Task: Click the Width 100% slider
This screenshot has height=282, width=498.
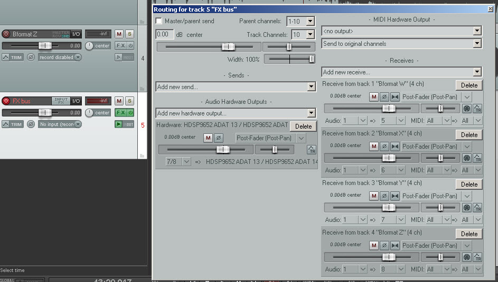Action: coord(289,59)
